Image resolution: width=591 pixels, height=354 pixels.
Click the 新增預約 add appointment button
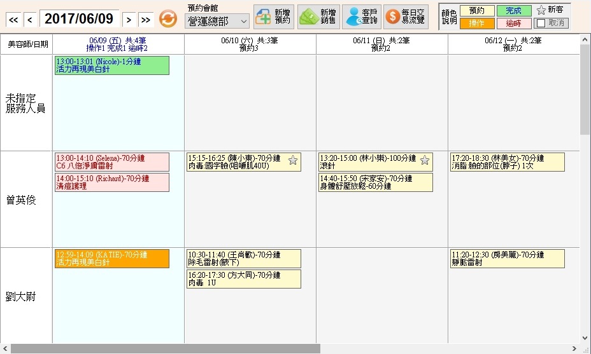[x=274, y=17]
